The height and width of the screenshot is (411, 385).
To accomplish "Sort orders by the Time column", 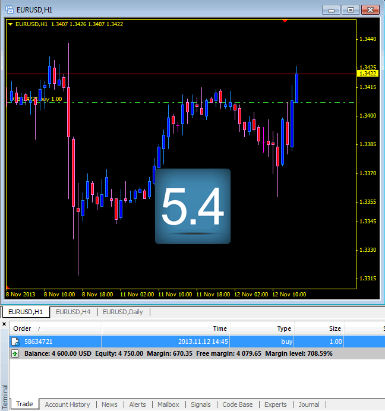I will click(219, 328).
